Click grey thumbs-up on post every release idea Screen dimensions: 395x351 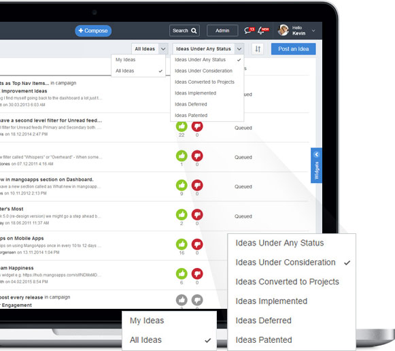pos(182,300)
